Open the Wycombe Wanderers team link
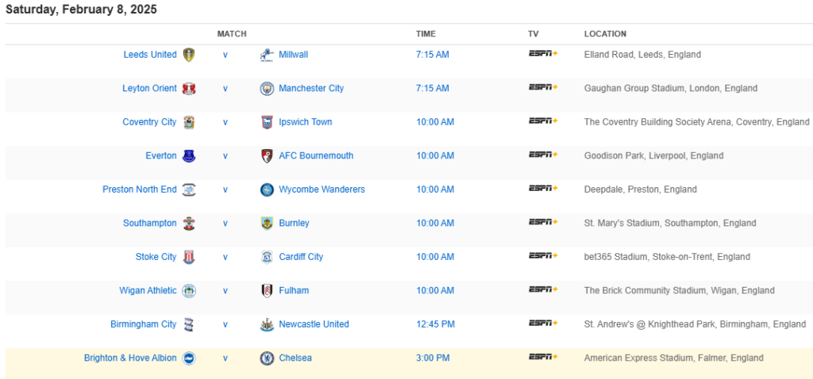 [x=322, y=189]
